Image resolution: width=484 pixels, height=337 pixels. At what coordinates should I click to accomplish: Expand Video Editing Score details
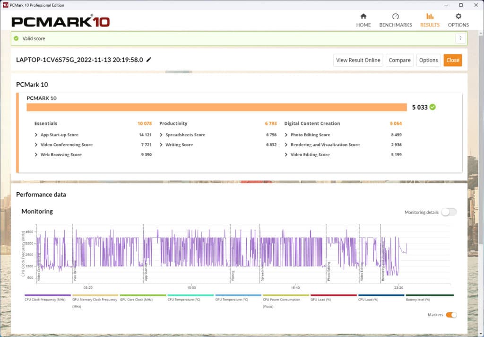click(x=286, y=155)
